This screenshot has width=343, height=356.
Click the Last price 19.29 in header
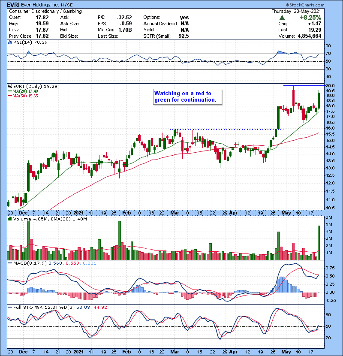click(315, 30)
